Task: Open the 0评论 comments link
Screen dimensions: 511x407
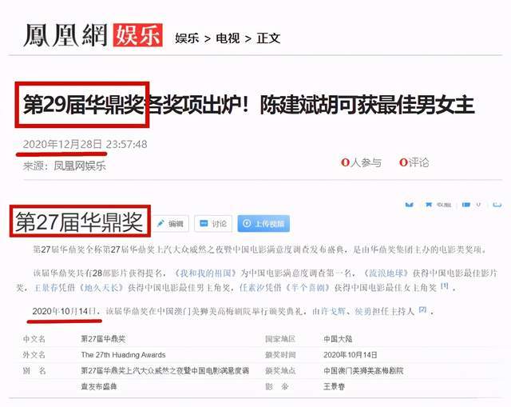Action: click(414, 162)
